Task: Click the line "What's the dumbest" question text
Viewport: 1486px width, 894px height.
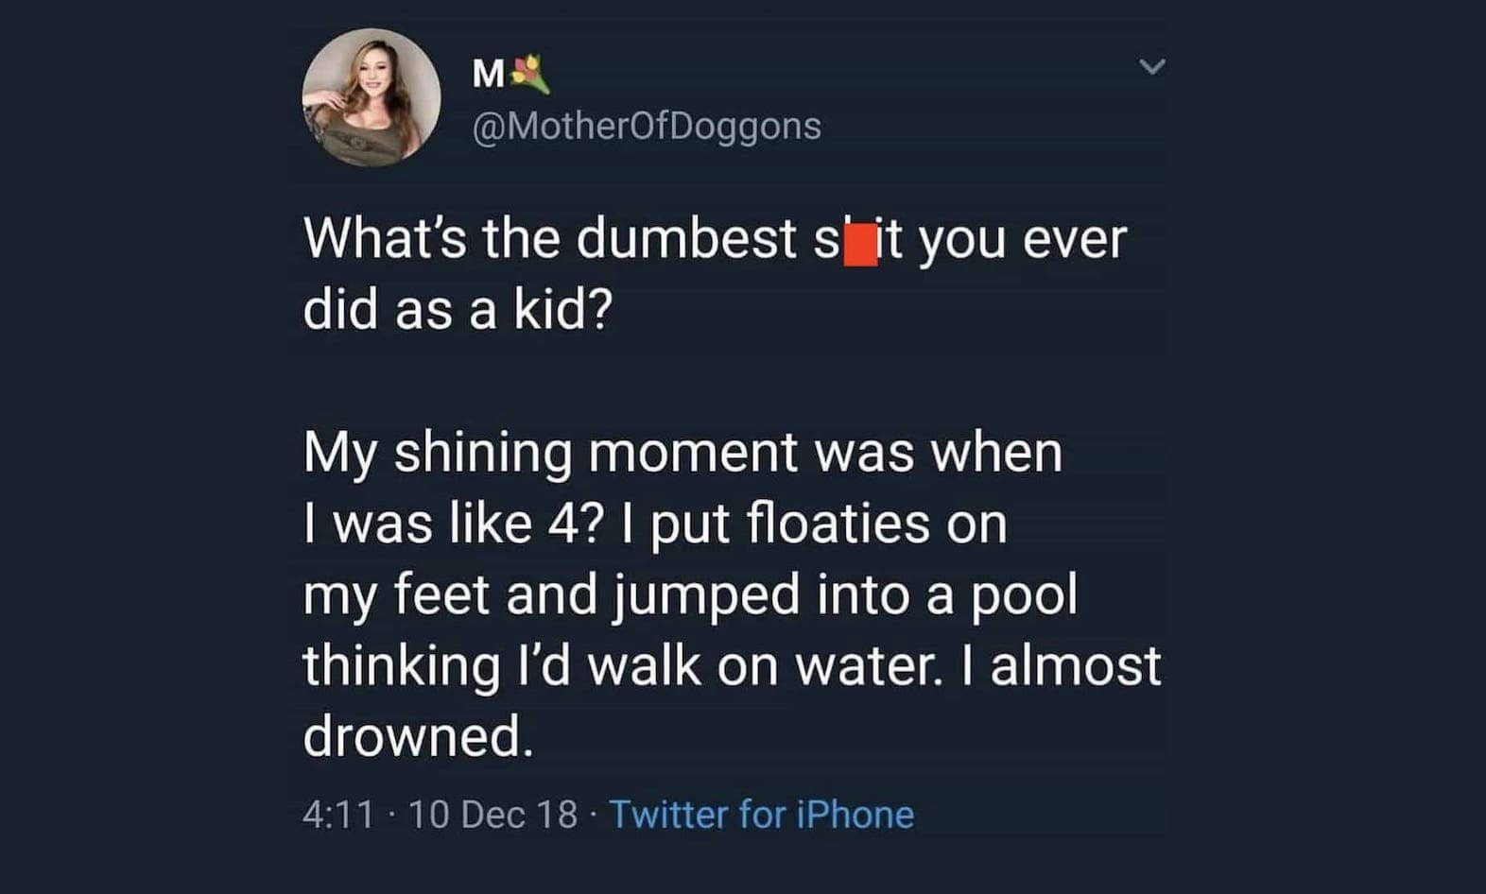Action: click(548, 239)
